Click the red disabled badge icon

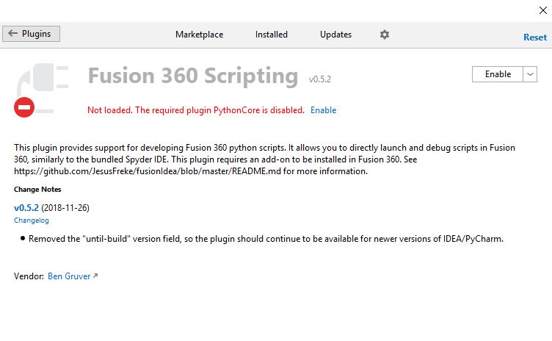24,108
